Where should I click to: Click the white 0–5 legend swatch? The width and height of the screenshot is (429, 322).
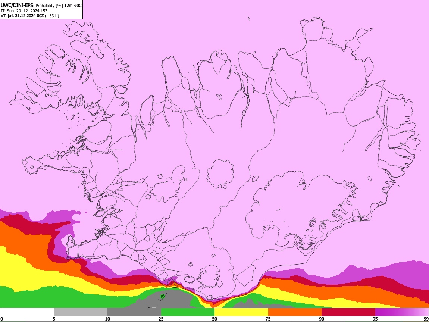(27, 312)
